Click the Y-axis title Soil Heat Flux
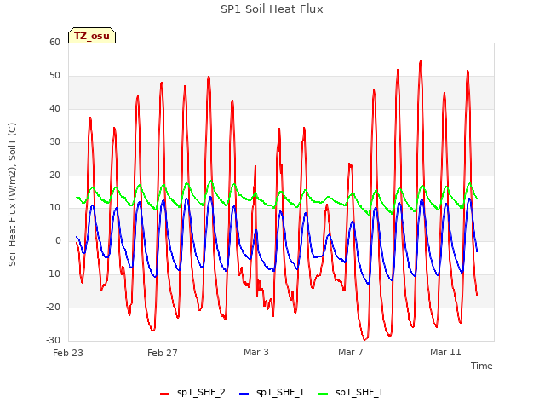This screenshot has width=545, height=409. [12, 194]
